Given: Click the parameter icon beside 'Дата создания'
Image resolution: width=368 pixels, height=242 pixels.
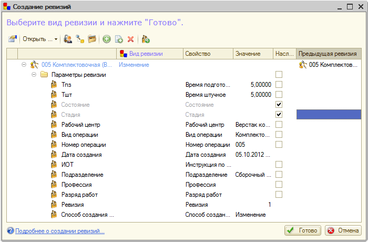Looking at the screenshot, I should click(54, 154).
